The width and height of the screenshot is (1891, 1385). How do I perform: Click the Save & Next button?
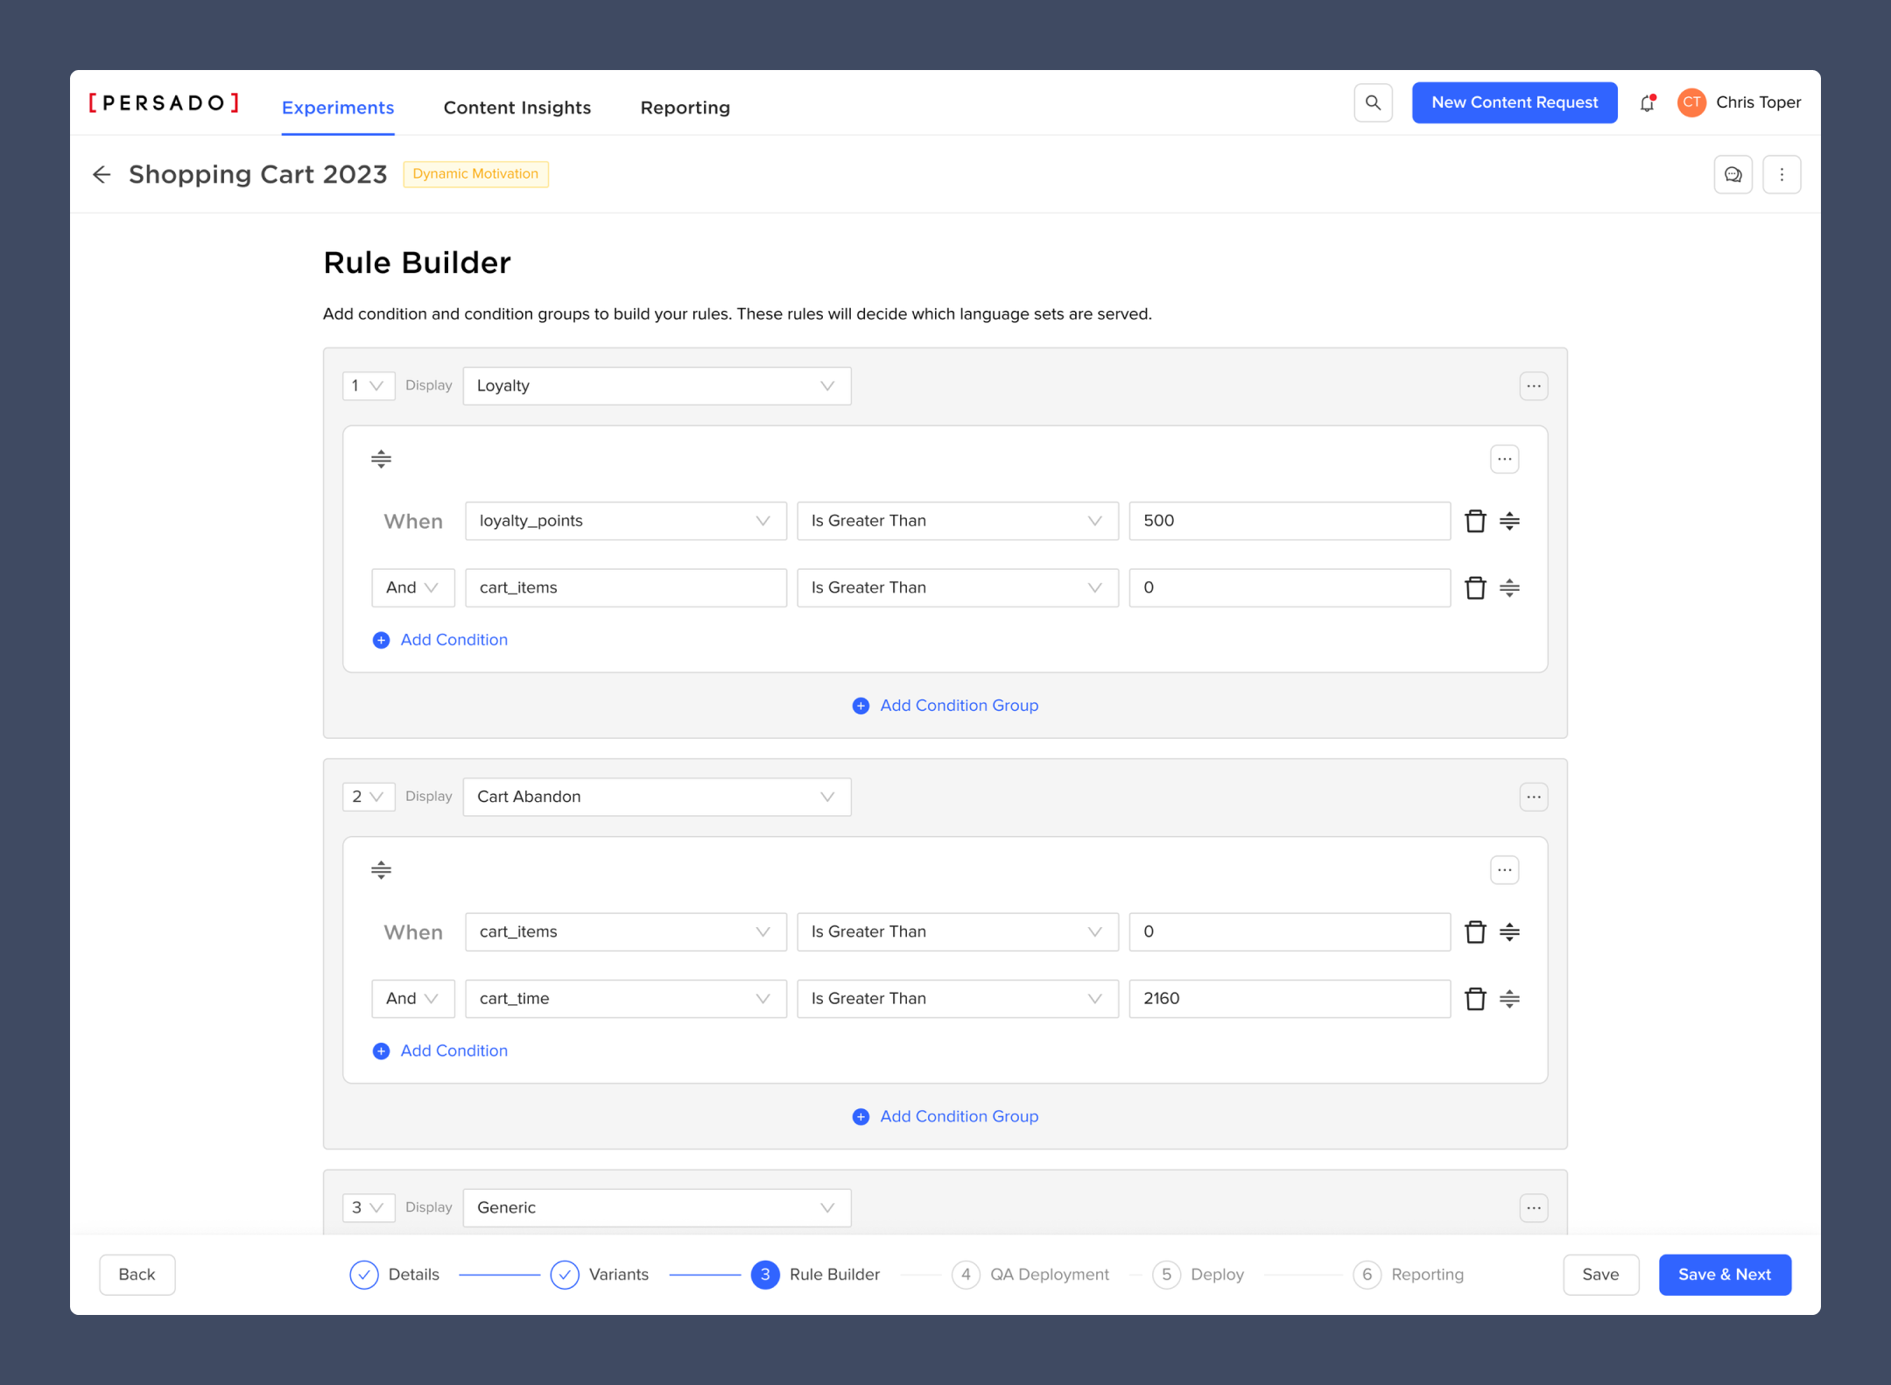tap(1724, 1275)
